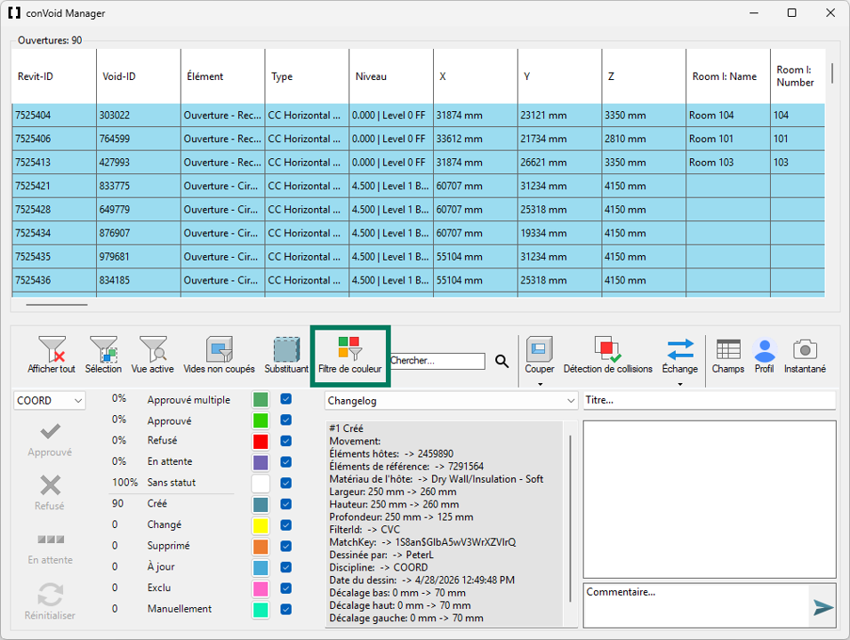Uncheck the Exclu checkbox
The width and height of the screenshot is (850, 640).
(285, 588)
